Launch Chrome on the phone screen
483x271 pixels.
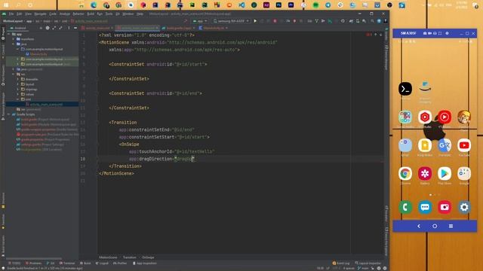pos(405,174)
